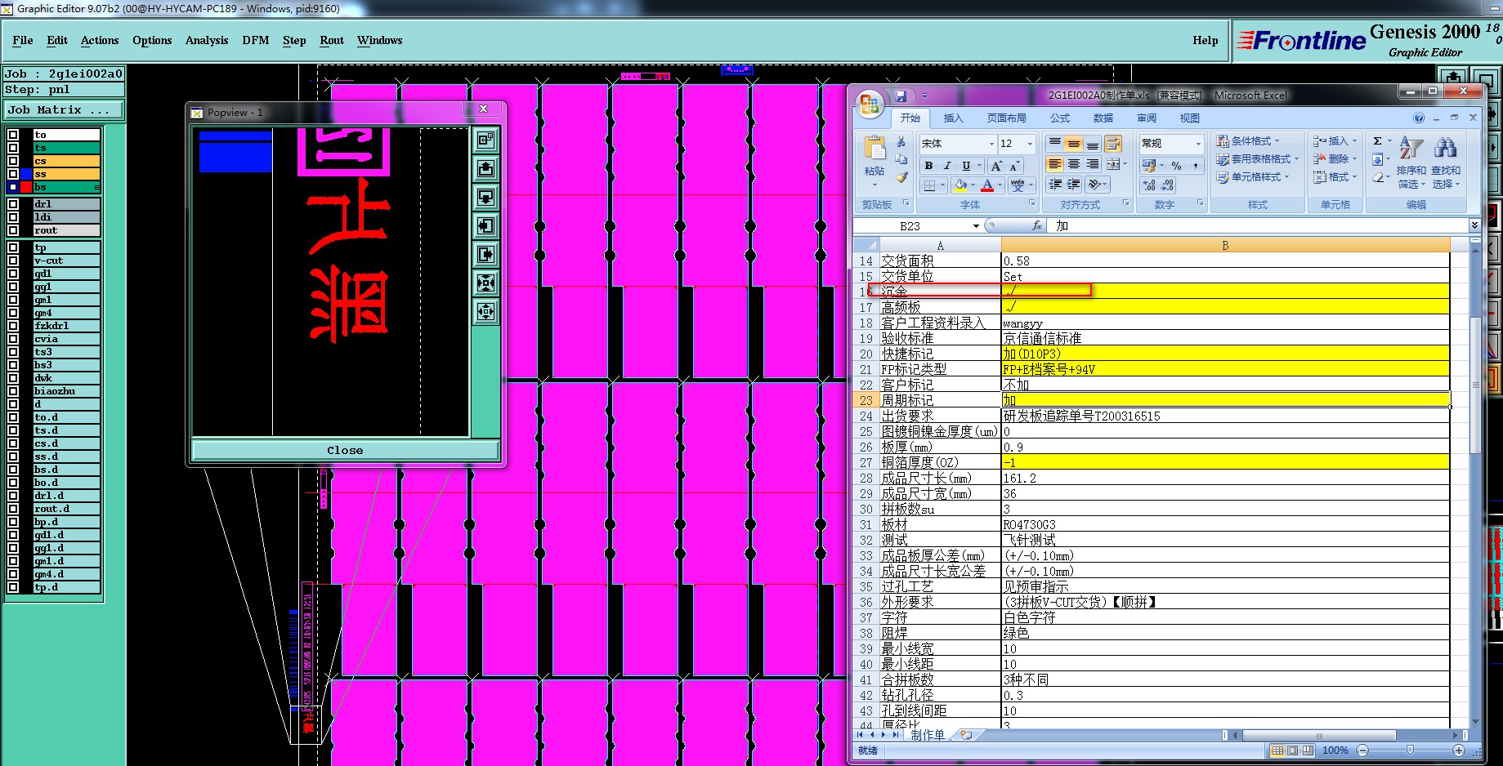Click the 制作单 sheet tab
This screenshot has width=1503, height=766.
pos(928,735)
